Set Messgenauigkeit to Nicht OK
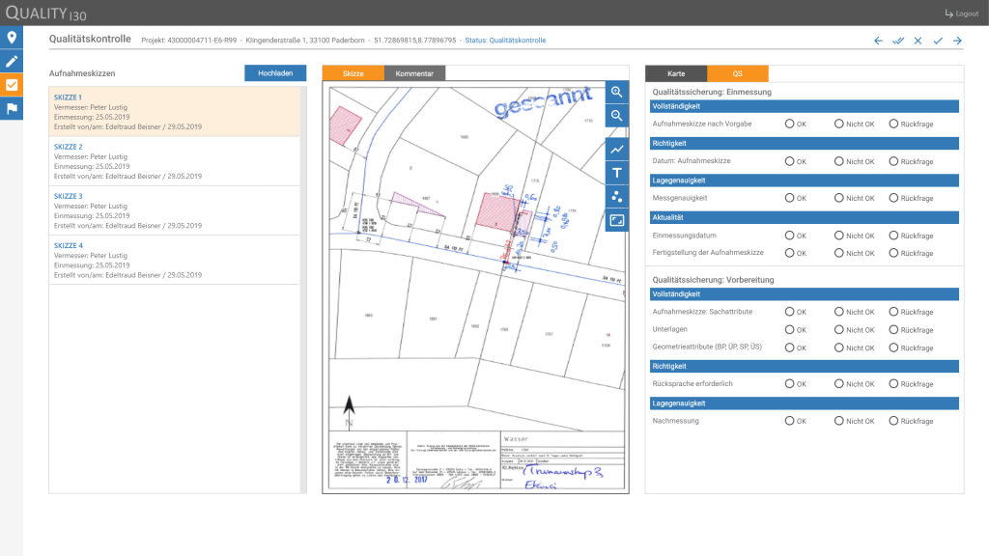 pos(838,198)
